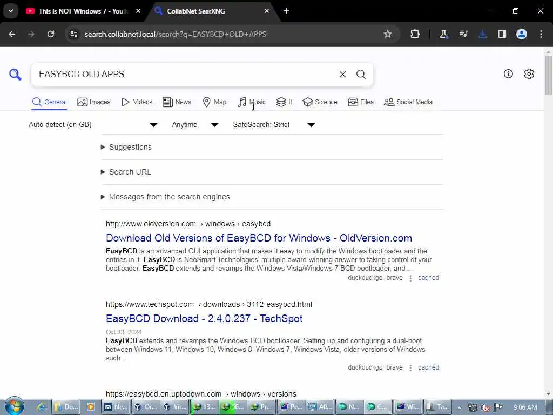The width and height of the screenshot is (553, 415).
Task: Show browser downloads
Action: 483,34
